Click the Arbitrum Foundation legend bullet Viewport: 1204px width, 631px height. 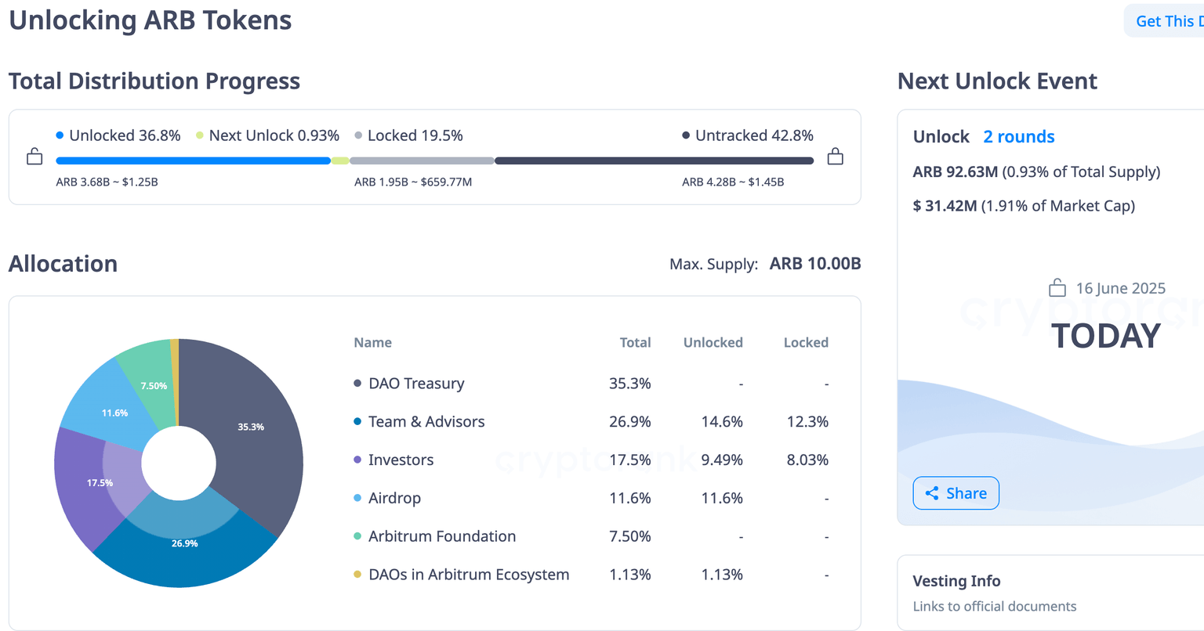(x=357, y=536)
